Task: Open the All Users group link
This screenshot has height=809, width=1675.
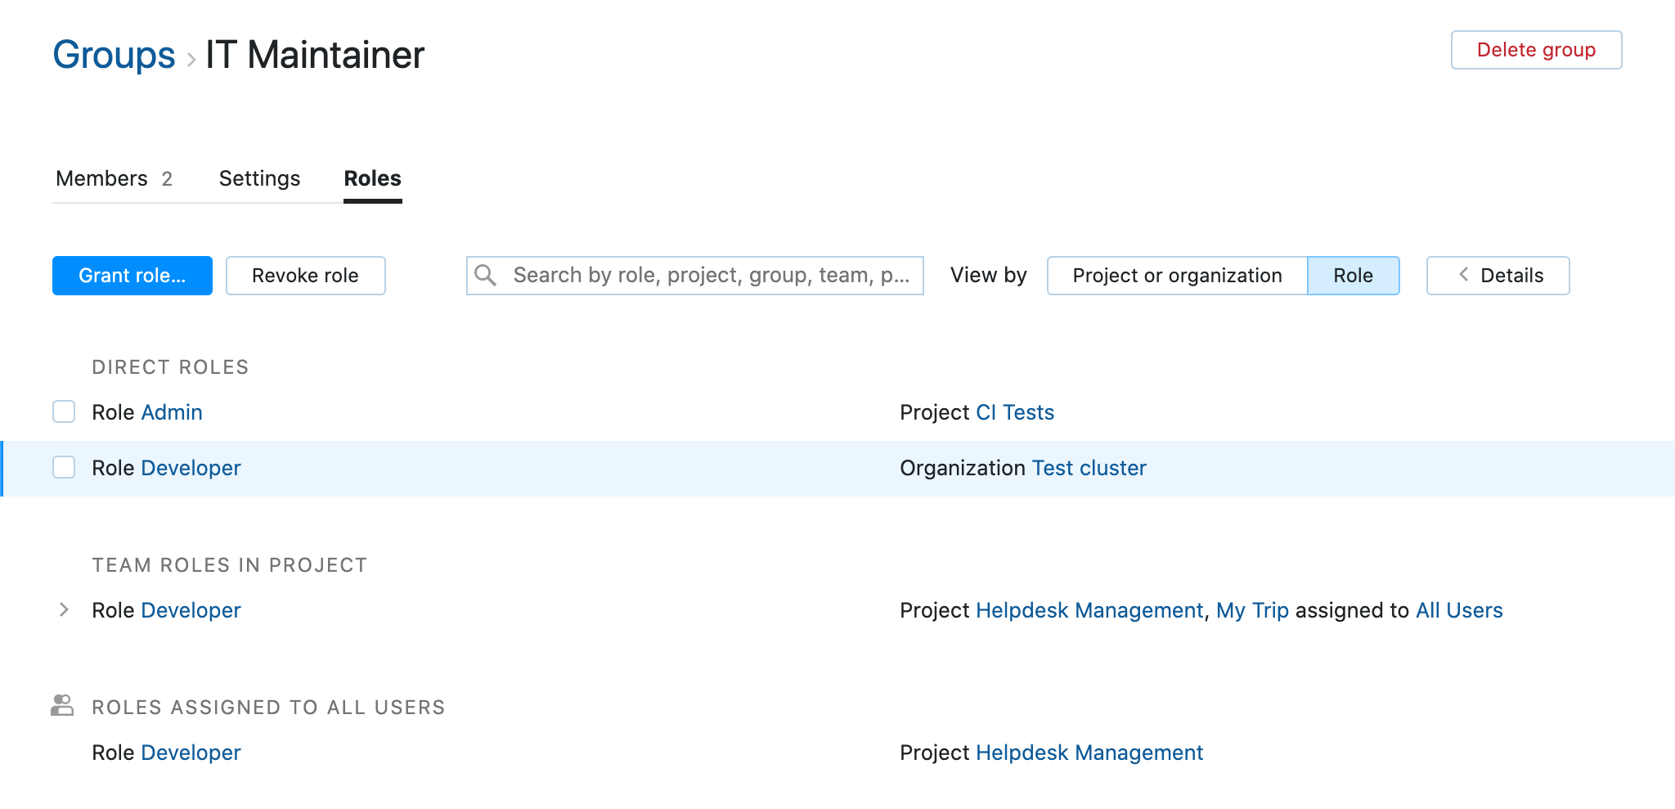Action: 1458,610
